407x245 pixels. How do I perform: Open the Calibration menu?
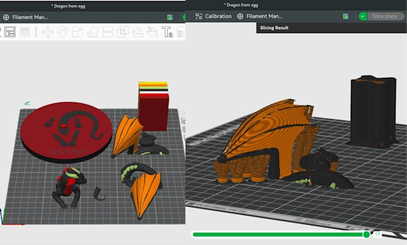click(218, 16)
